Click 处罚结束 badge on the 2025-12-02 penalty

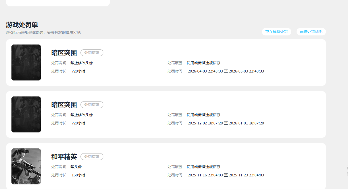[92, 105]
